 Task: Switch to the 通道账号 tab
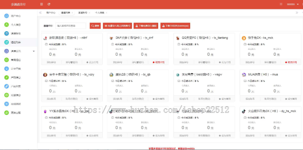pyautogui.click(x=82, y=12)
